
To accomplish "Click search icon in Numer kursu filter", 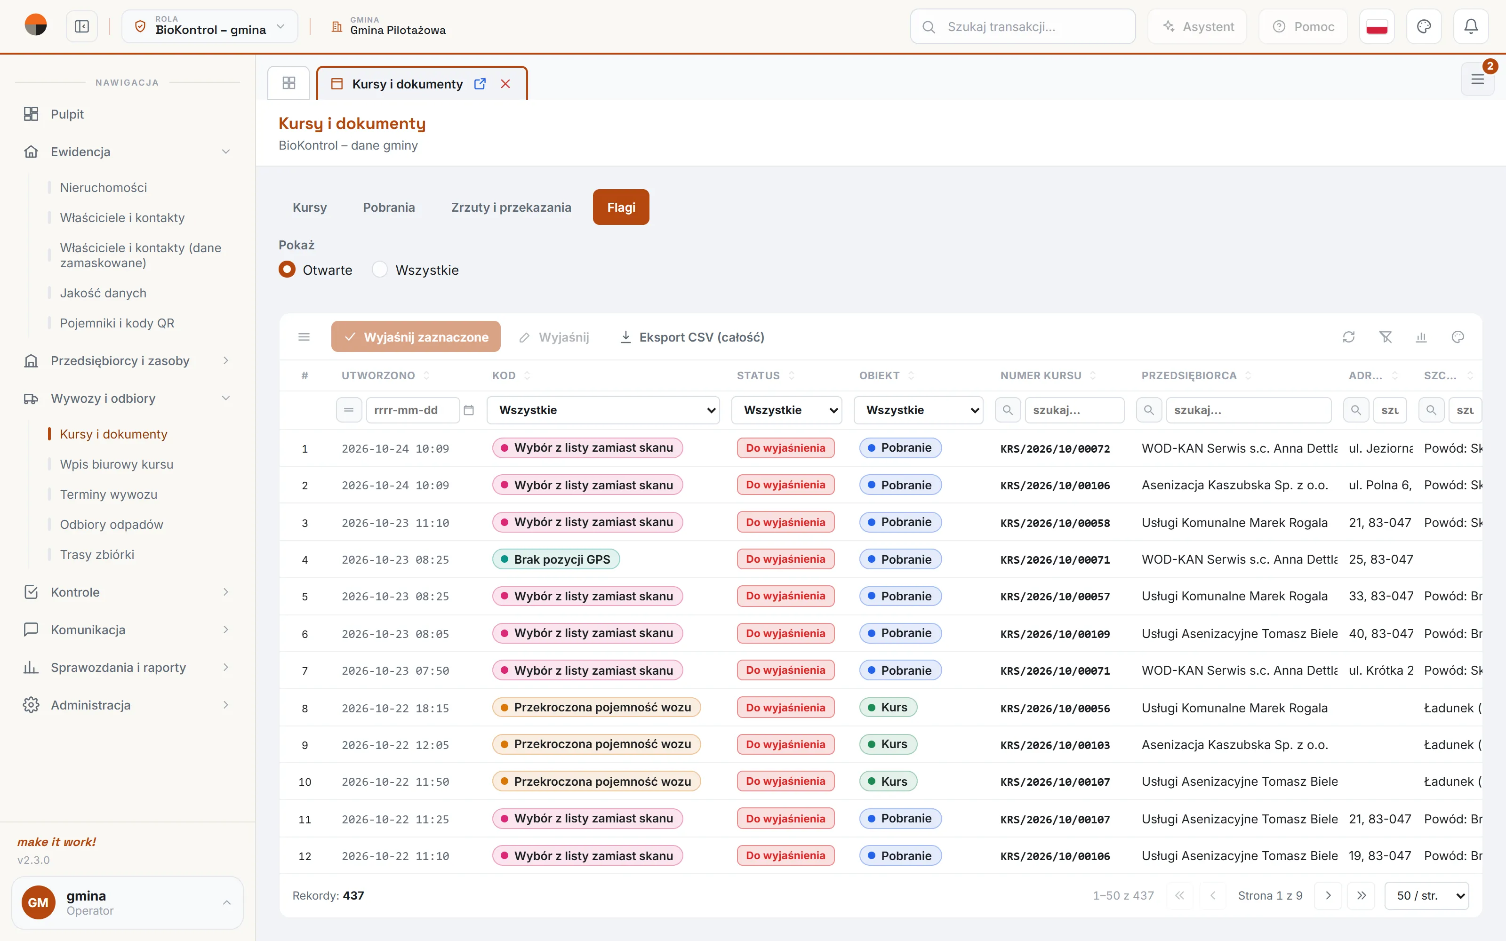I will coord(1008,410).
